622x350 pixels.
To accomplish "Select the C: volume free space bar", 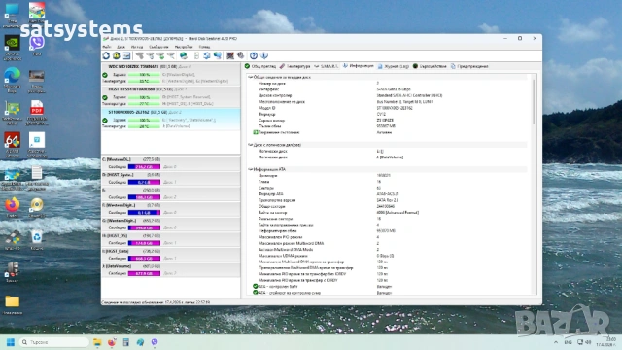I will pos(144,167).
